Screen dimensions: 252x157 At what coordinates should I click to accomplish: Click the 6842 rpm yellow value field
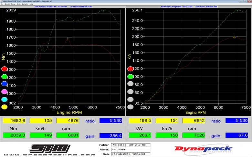click(x=194, y=121)
